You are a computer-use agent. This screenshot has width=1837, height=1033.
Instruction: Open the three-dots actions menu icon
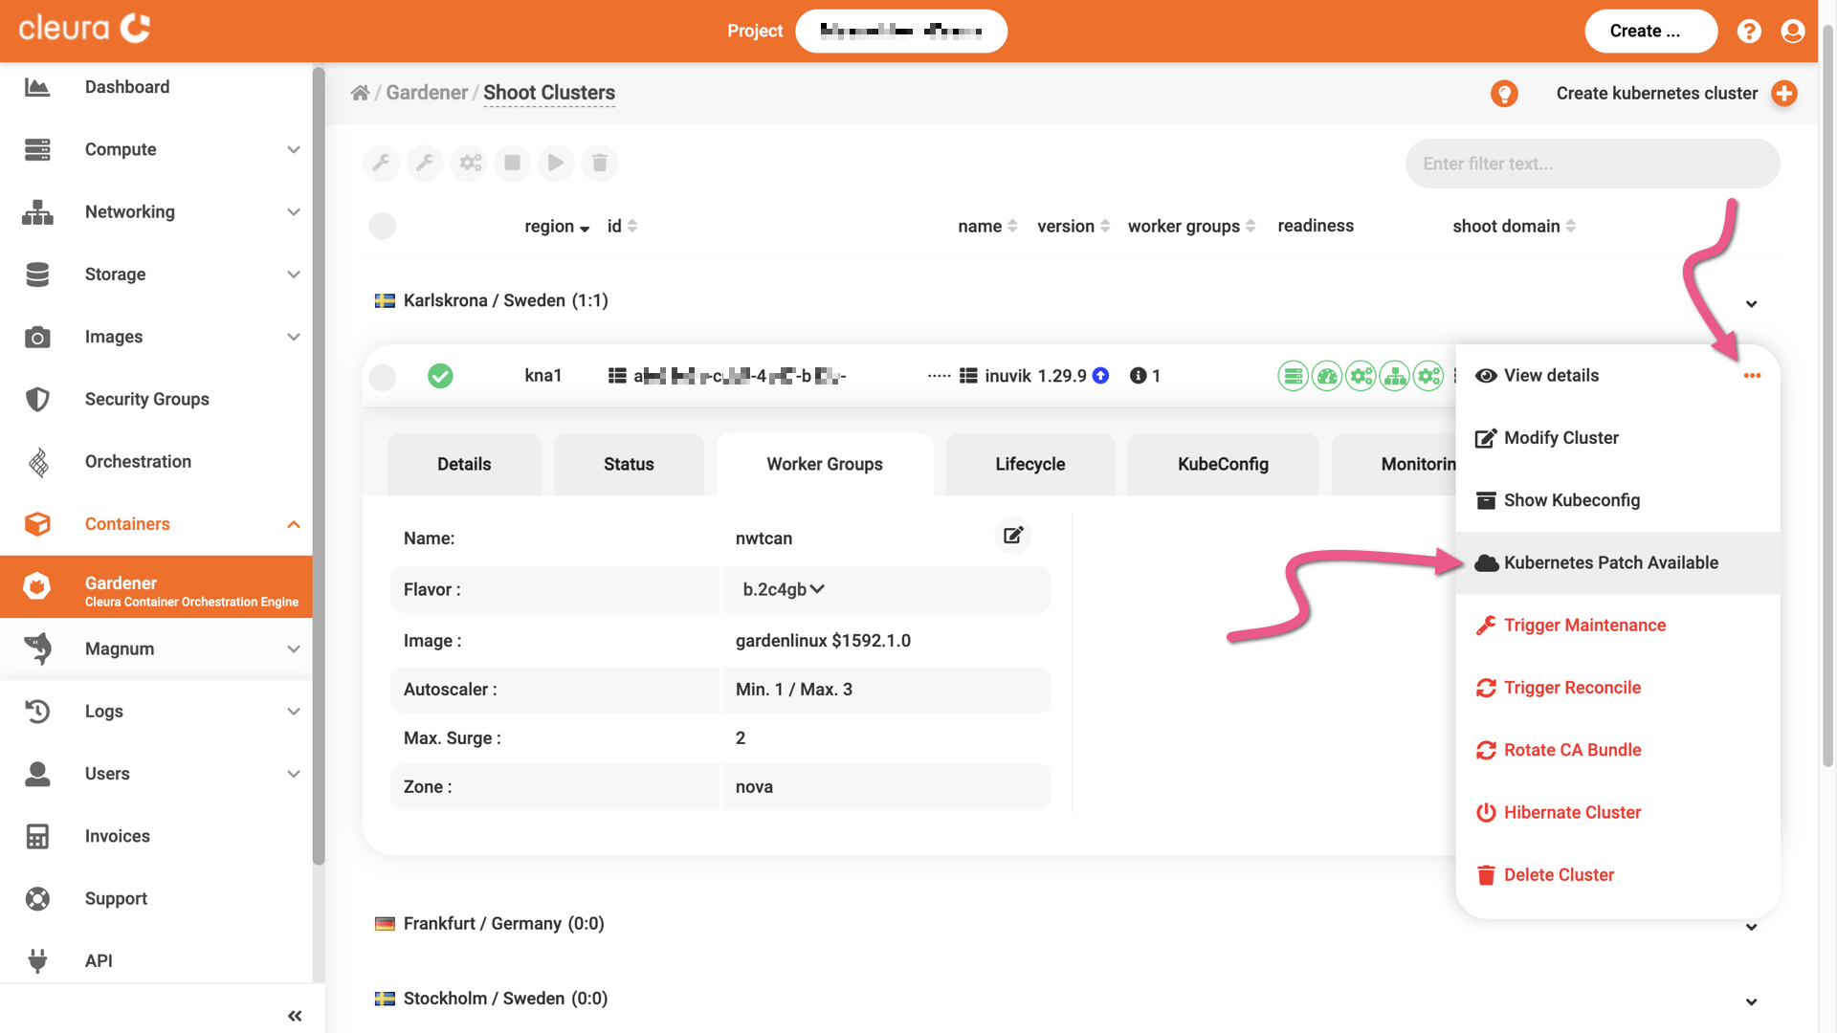pos(1752,376)
